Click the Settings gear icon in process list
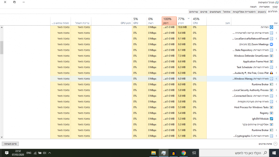 click(x=271, y=27)
